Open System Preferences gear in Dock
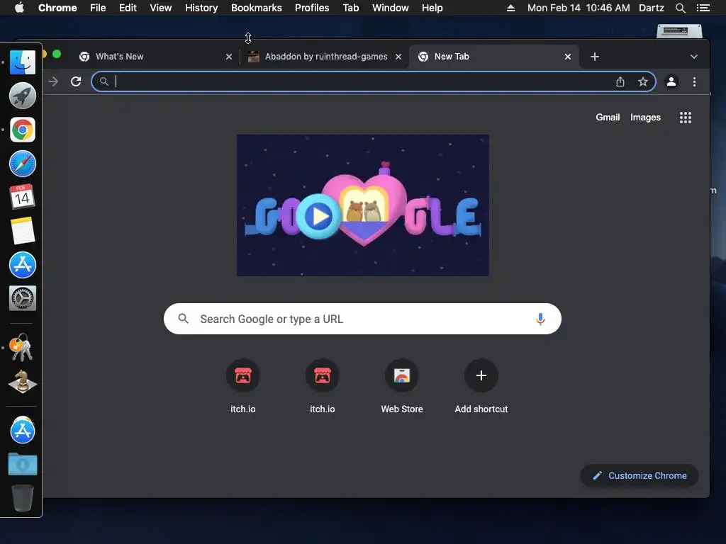 [x=22, y=298]
